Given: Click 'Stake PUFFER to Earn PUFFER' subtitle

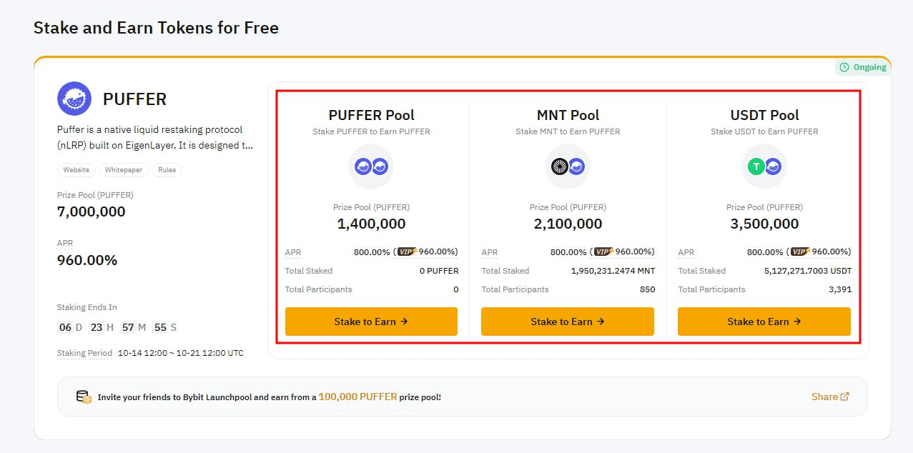Looking at the screenshot, I should pos(371,131).
